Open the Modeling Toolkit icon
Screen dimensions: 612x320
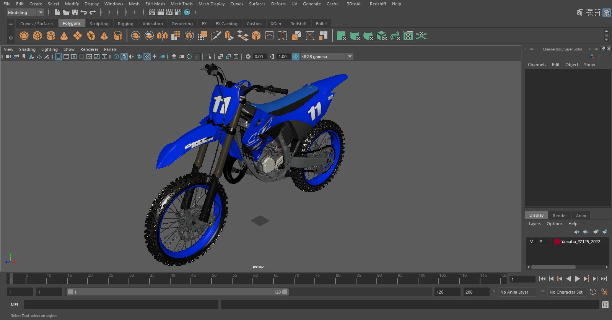(580, 13)
